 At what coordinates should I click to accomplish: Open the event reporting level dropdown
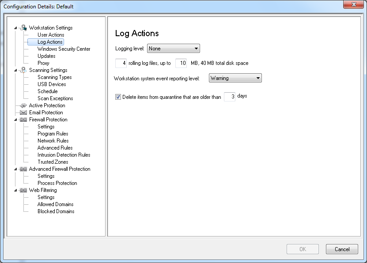[235, 78]
